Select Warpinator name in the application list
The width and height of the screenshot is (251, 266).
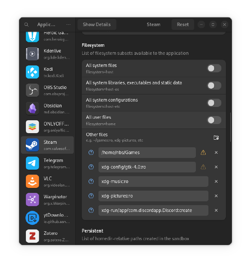pos(55,197)
